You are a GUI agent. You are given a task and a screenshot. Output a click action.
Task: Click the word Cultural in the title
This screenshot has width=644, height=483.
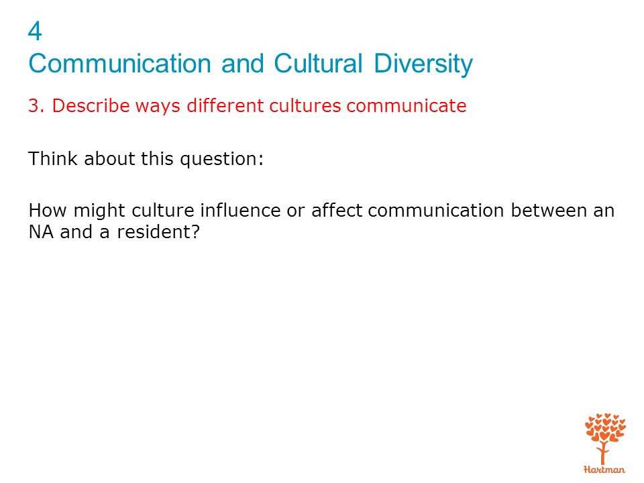click(x=318, y=64)
